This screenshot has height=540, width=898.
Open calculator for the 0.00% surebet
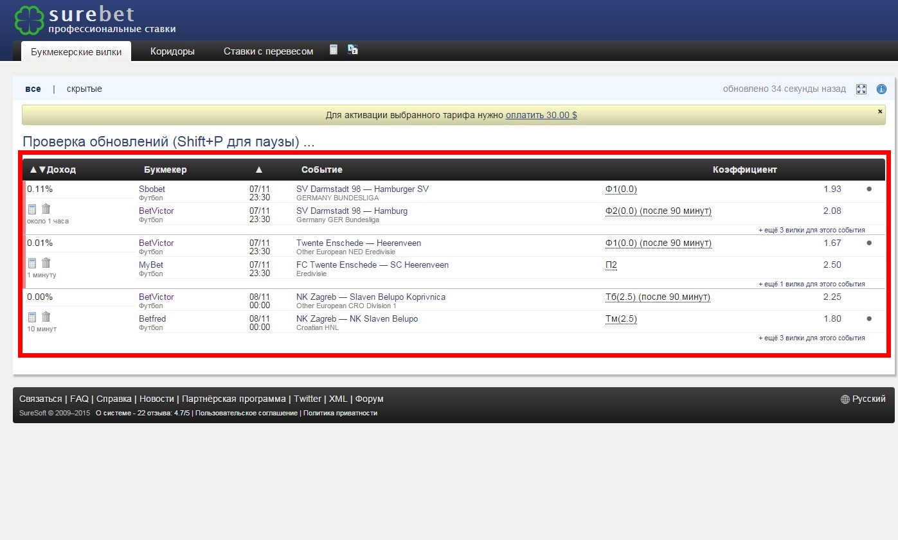click(x=32, y=317)
